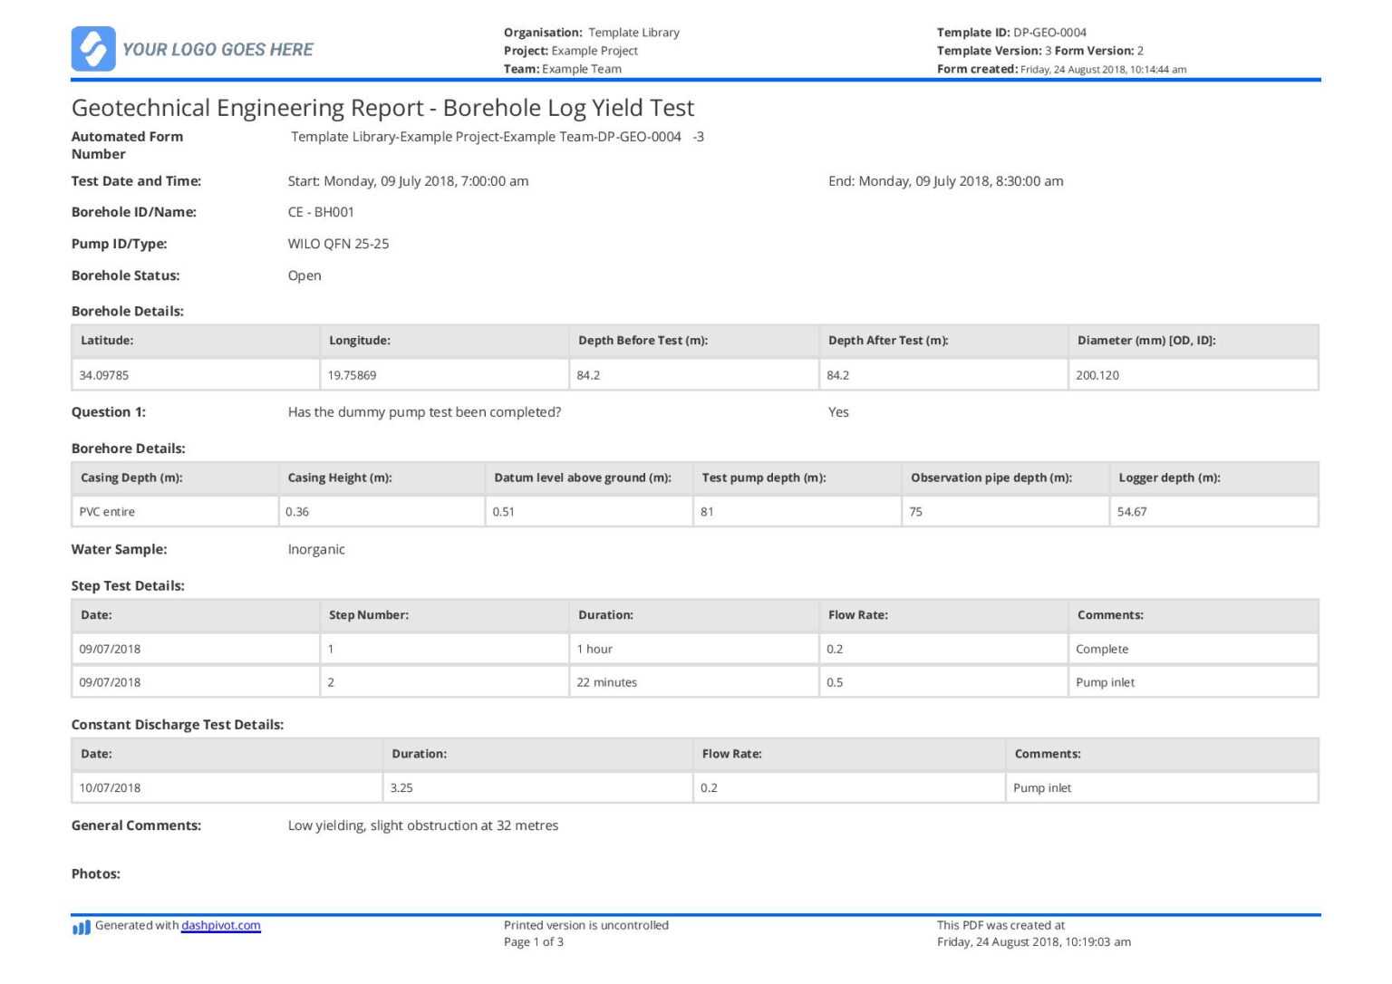1392x984 pixels.
Task: Select the Flow Rate value 0.5
Action: (834, 681)
